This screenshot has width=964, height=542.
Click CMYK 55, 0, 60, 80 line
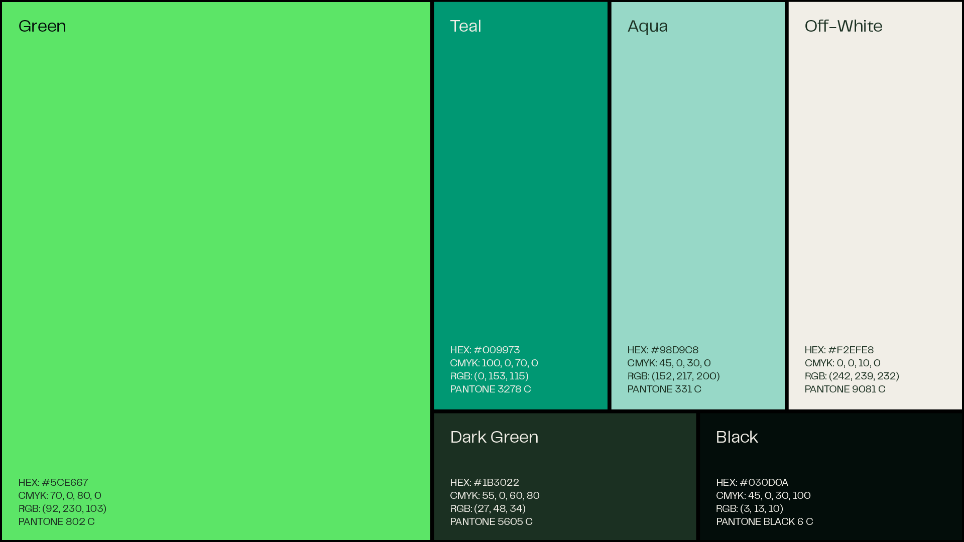click(495, 495)
